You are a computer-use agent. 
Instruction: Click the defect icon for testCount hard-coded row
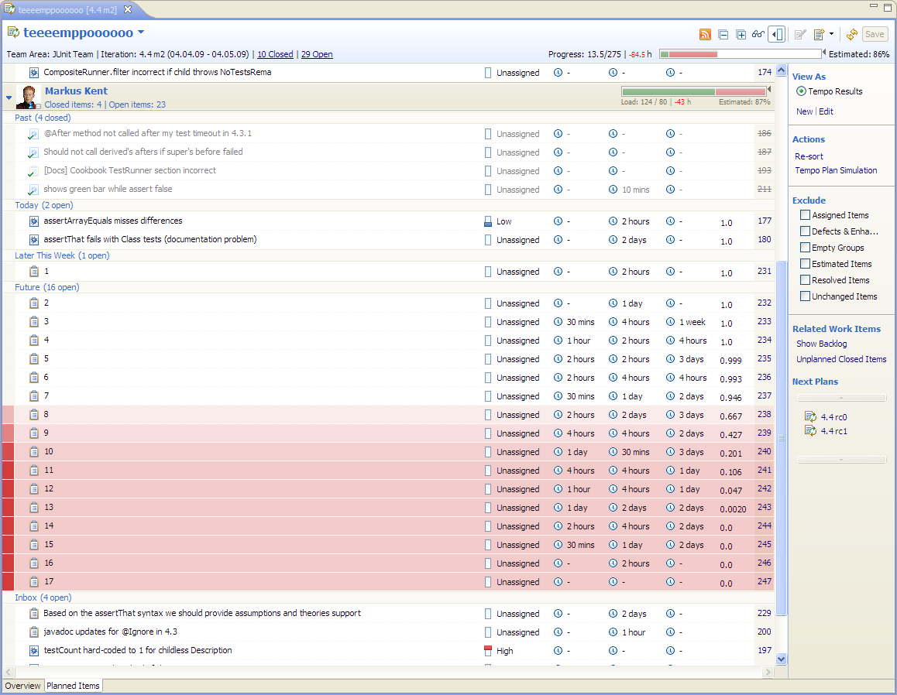34,650
